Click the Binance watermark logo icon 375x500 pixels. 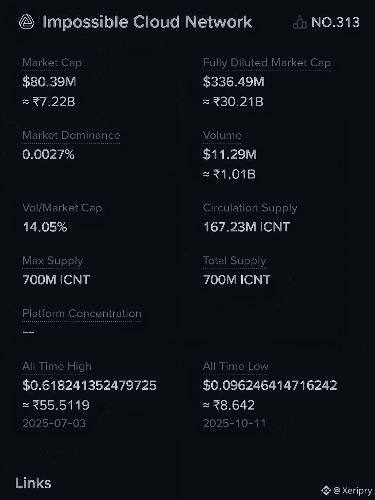click(x=326, y=490)
